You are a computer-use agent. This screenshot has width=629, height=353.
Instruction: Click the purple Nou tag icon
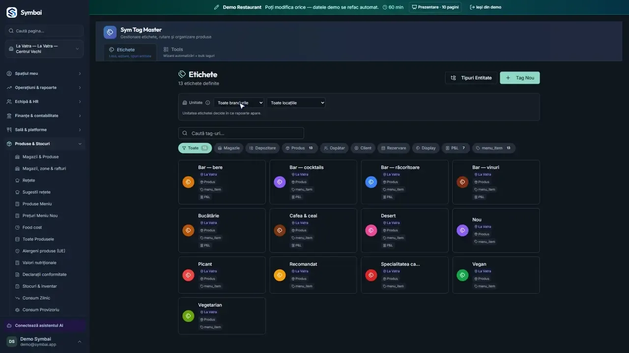(462, 230)
